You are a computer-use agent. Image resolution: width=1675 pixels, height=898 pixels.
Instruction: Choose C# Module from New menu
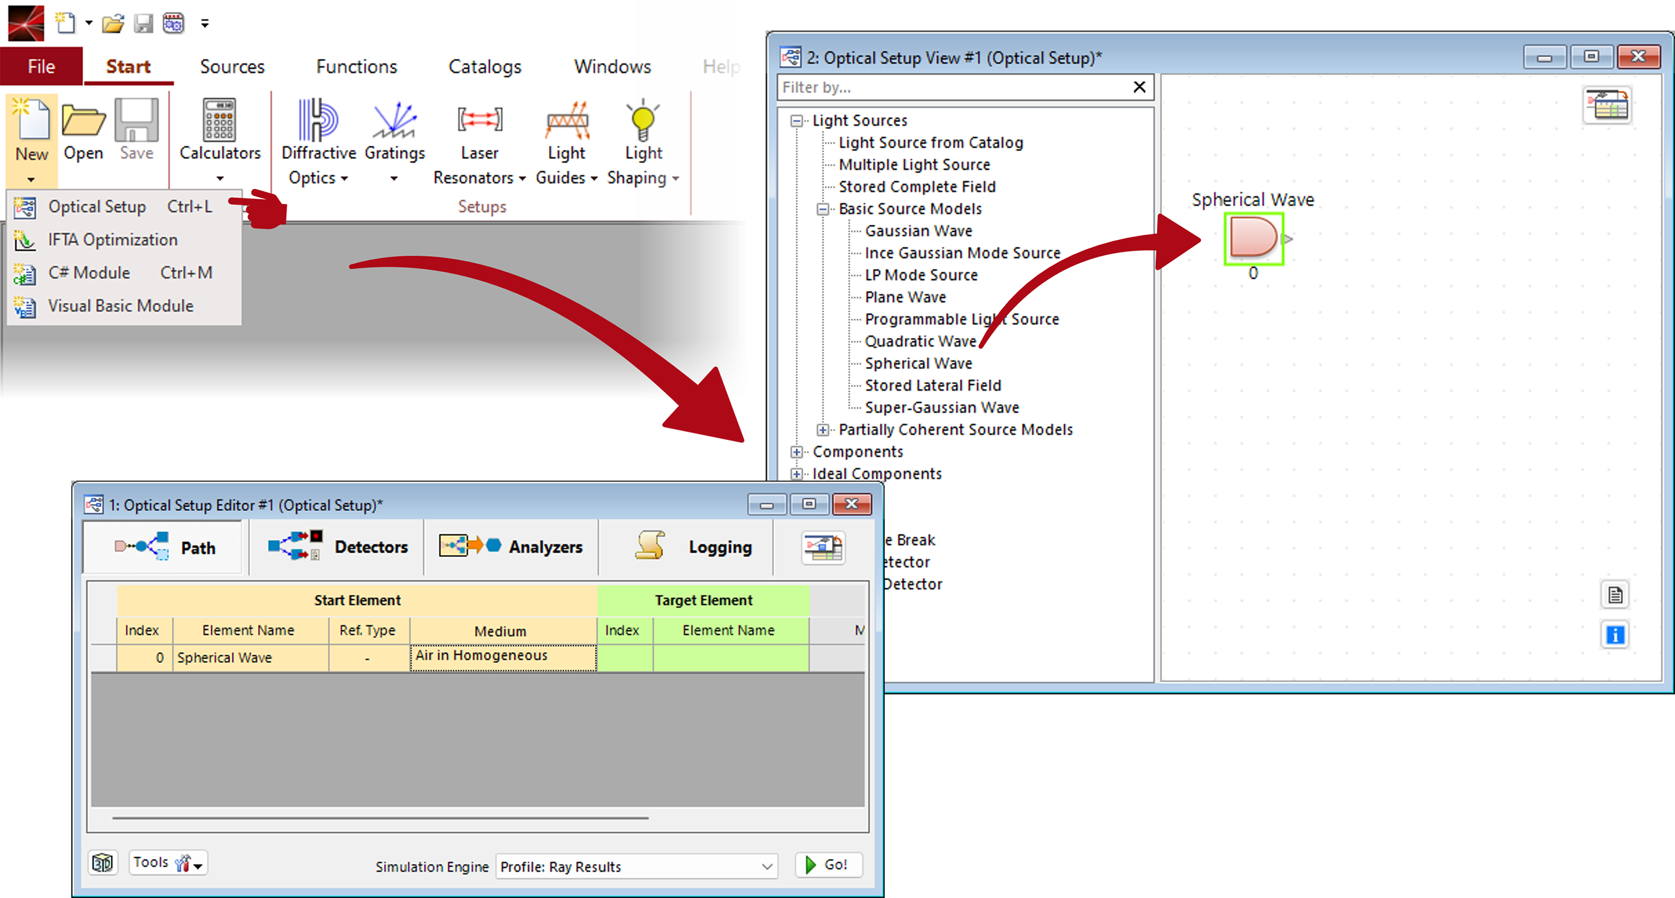[124, 273]
